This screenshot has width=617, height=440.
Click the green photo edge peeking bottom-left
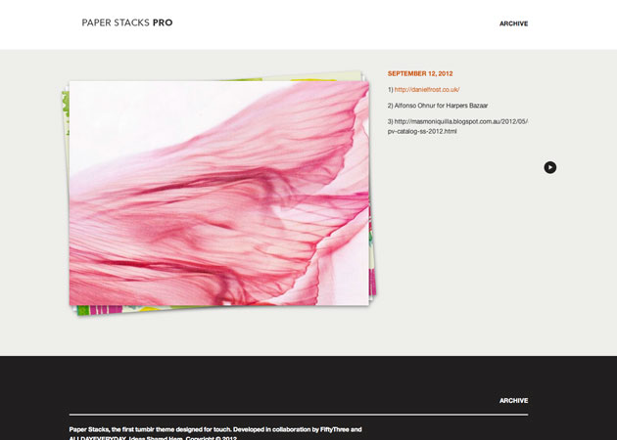83,310
